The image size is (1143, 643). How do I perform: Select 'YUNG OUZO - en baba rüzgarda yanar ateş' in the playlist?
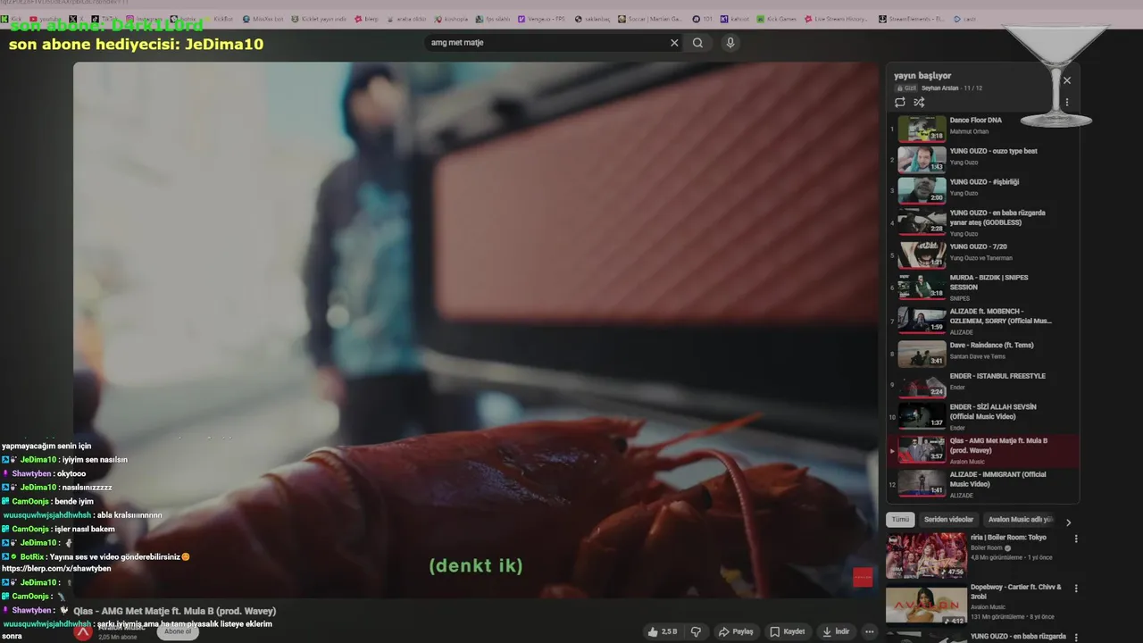pos(982,222)
